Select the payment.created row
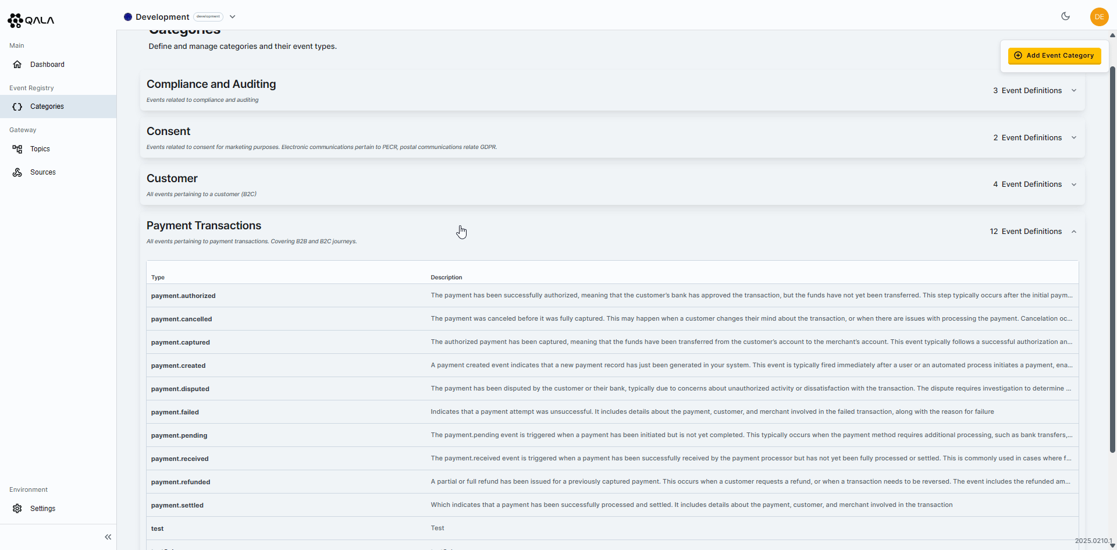1117x550 pixels. pos(612,366)
